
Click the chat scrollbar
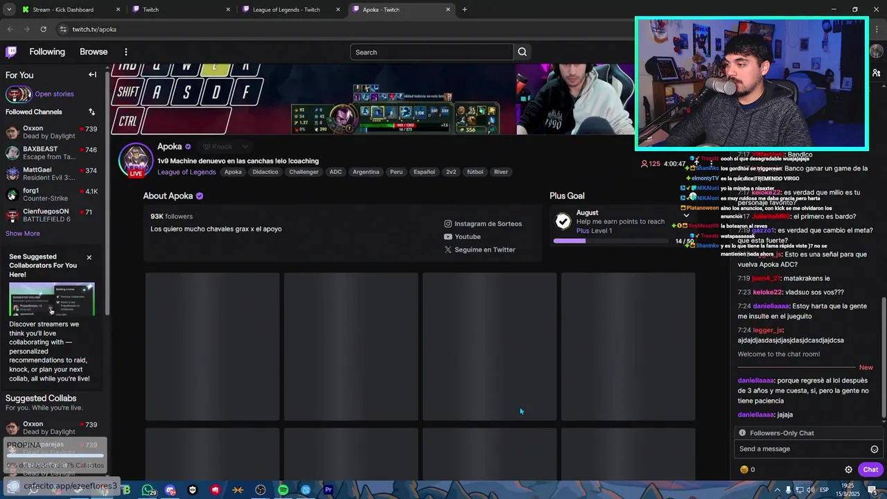tap(884, 357)
